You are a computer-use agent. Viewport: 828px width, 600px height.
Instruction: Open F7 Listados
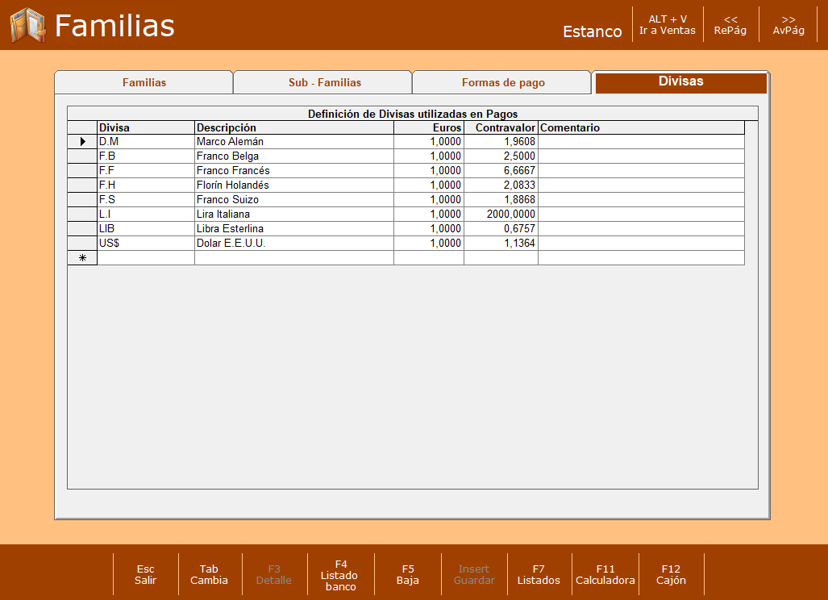point(539,575)
